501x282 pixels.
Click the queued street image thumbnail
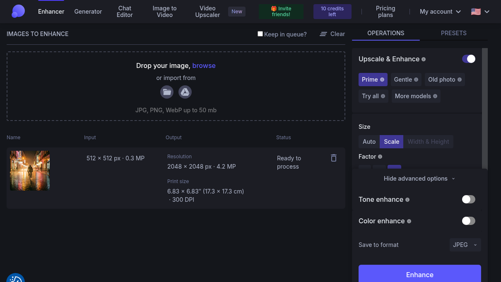click(x=30, y=170)
